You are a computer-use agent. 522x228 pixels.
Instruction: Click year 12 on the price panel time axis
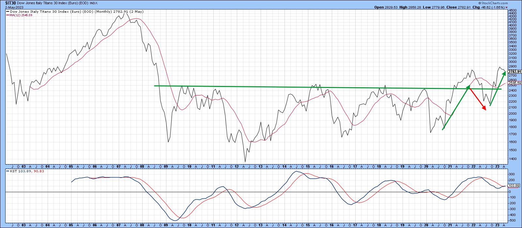(237, 166)
